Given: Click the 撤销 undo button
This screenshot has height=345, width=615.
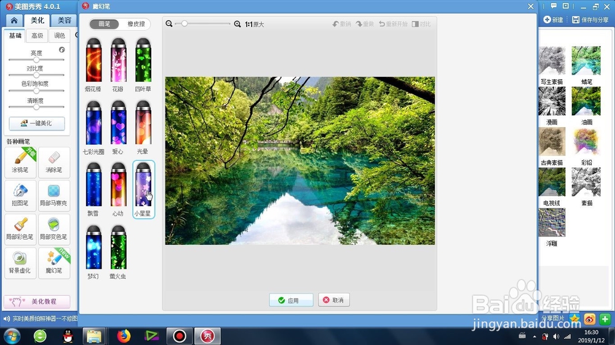Looking at the screenshot, I should (x=341, y=24).
